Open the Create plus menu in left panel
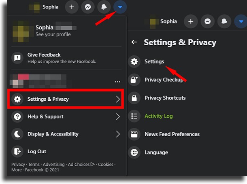The image size is (247, 184). (x=72, y=7)
